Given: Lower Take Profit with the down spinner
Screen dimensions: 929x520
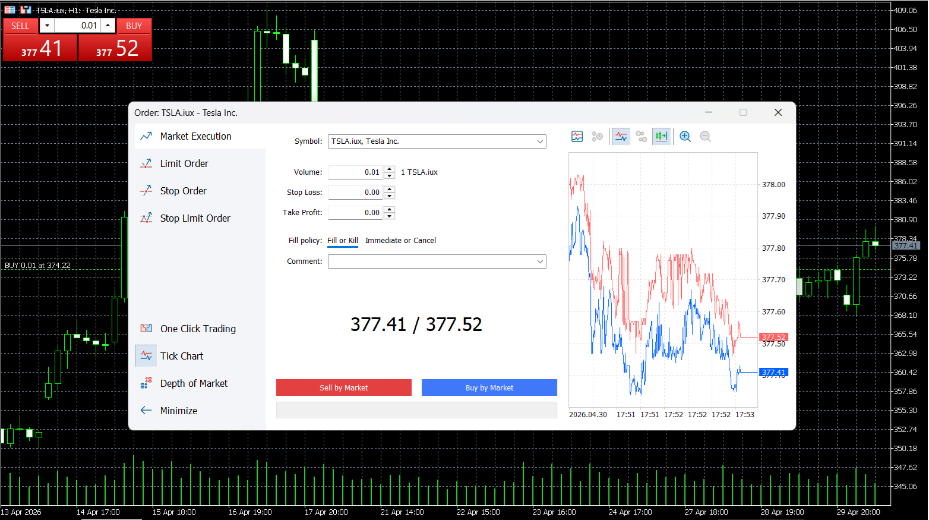Looking at the screenshot, I should (x=390, y=216).
